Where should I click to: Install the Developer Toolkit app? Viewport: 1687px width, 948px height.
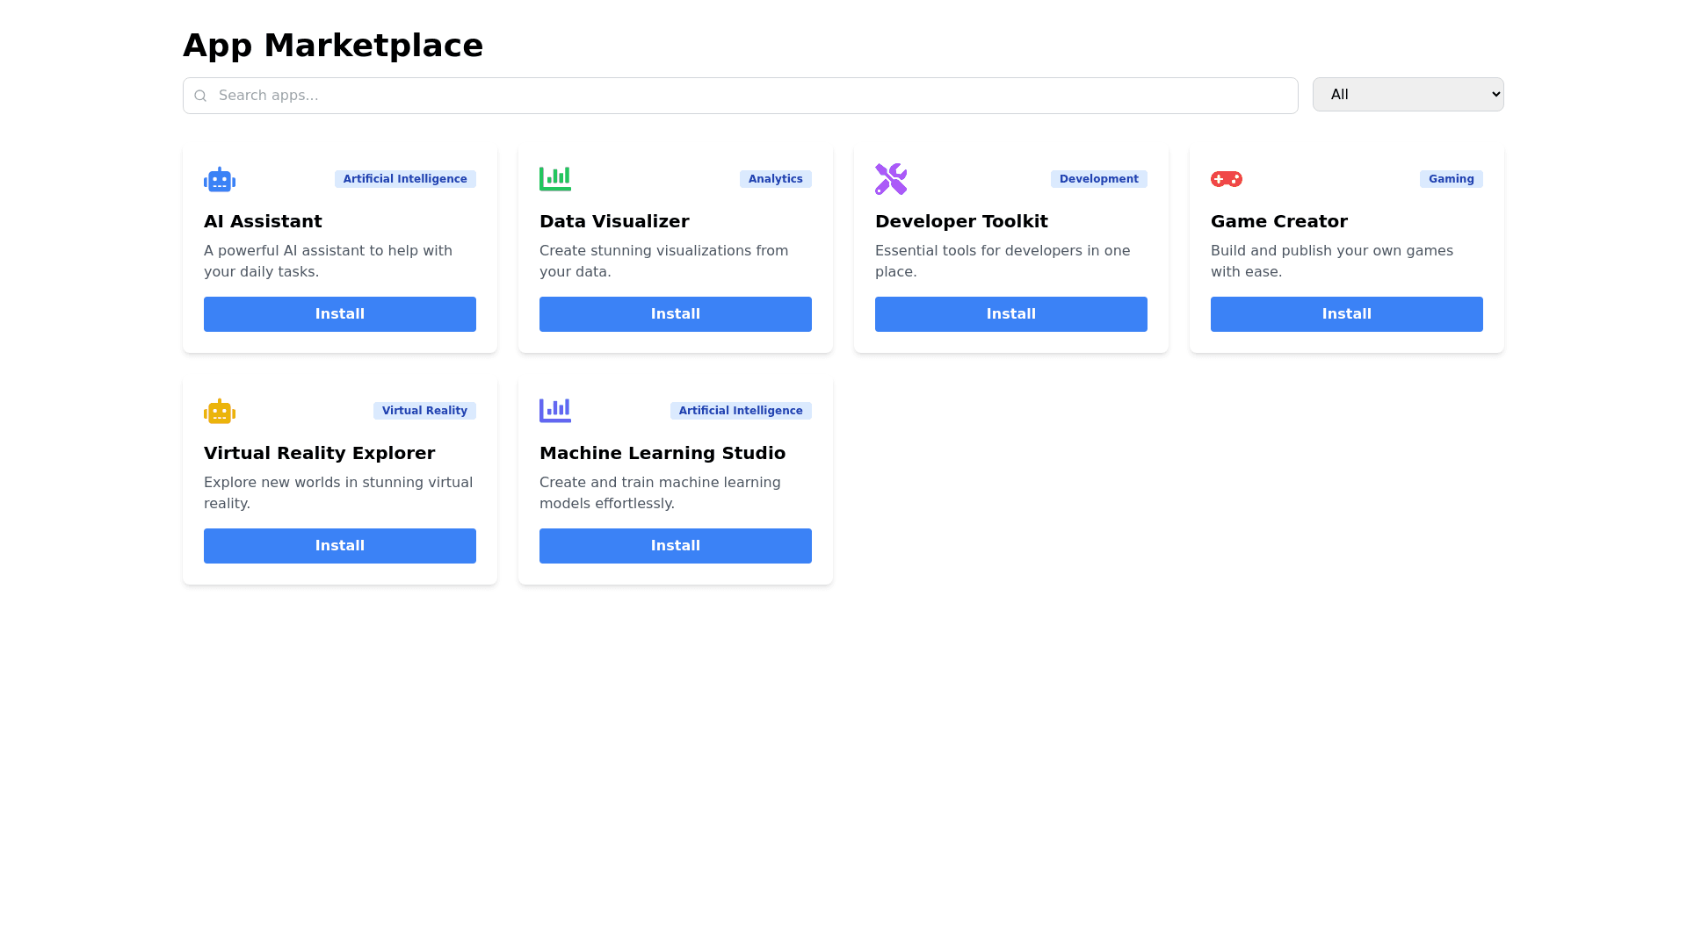click(x=1010, y=314)
